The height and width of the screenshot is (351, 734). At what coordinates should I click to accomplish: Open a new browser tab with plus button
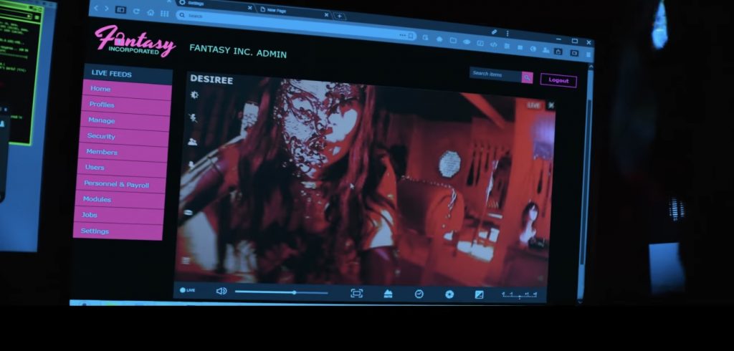[x=339, y=16]
